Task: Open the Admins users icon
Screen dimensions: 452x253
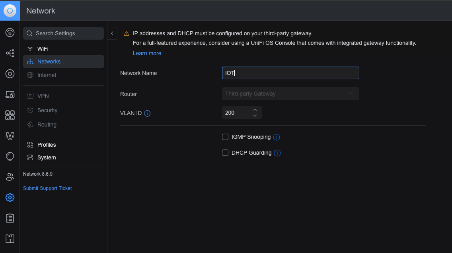Action: click(10, 177)
